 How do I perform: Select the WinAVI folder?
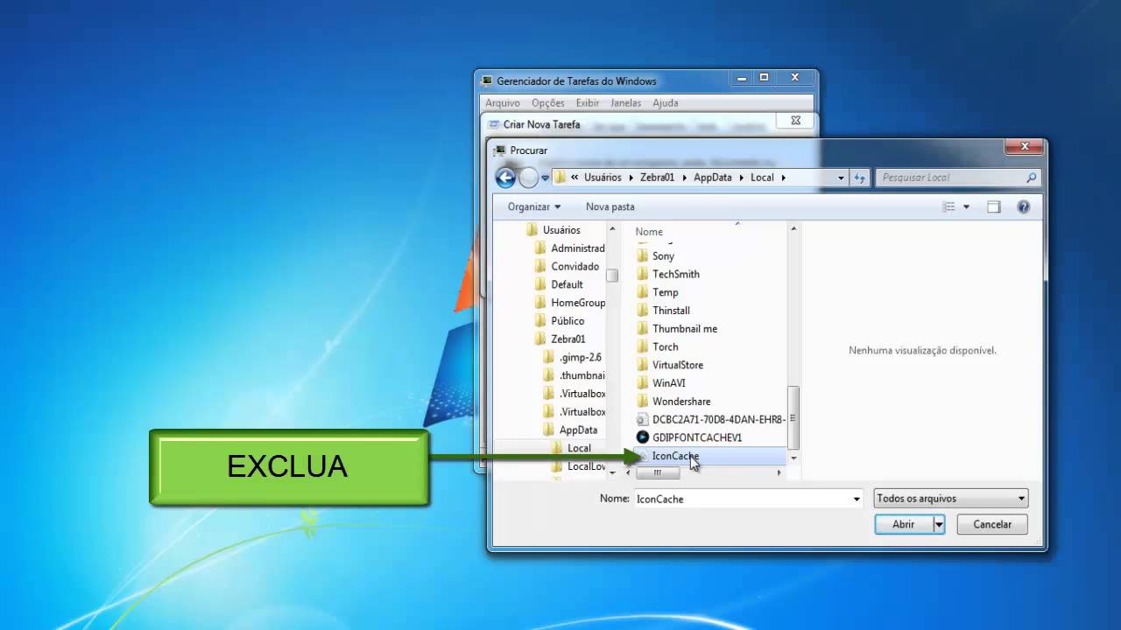coord(668,383)
